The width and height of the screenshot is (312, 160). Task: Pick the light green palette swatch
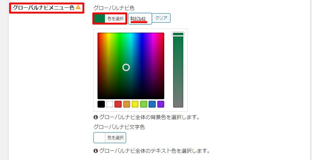coord(144,104)
